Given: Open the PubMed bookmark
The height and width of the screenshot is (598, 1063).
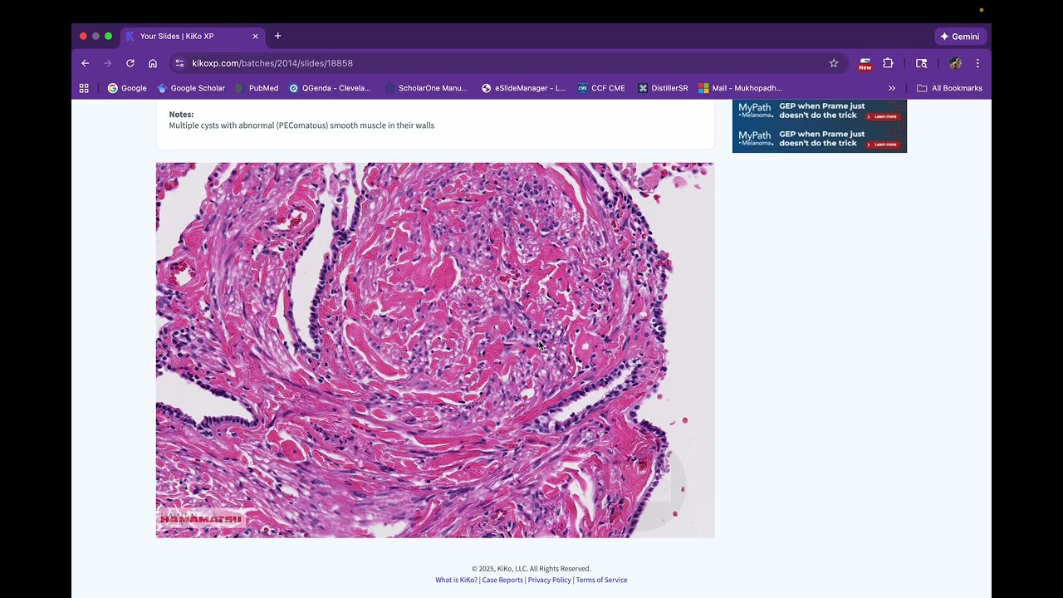Looking at the screenshot, I should (257, 88).
